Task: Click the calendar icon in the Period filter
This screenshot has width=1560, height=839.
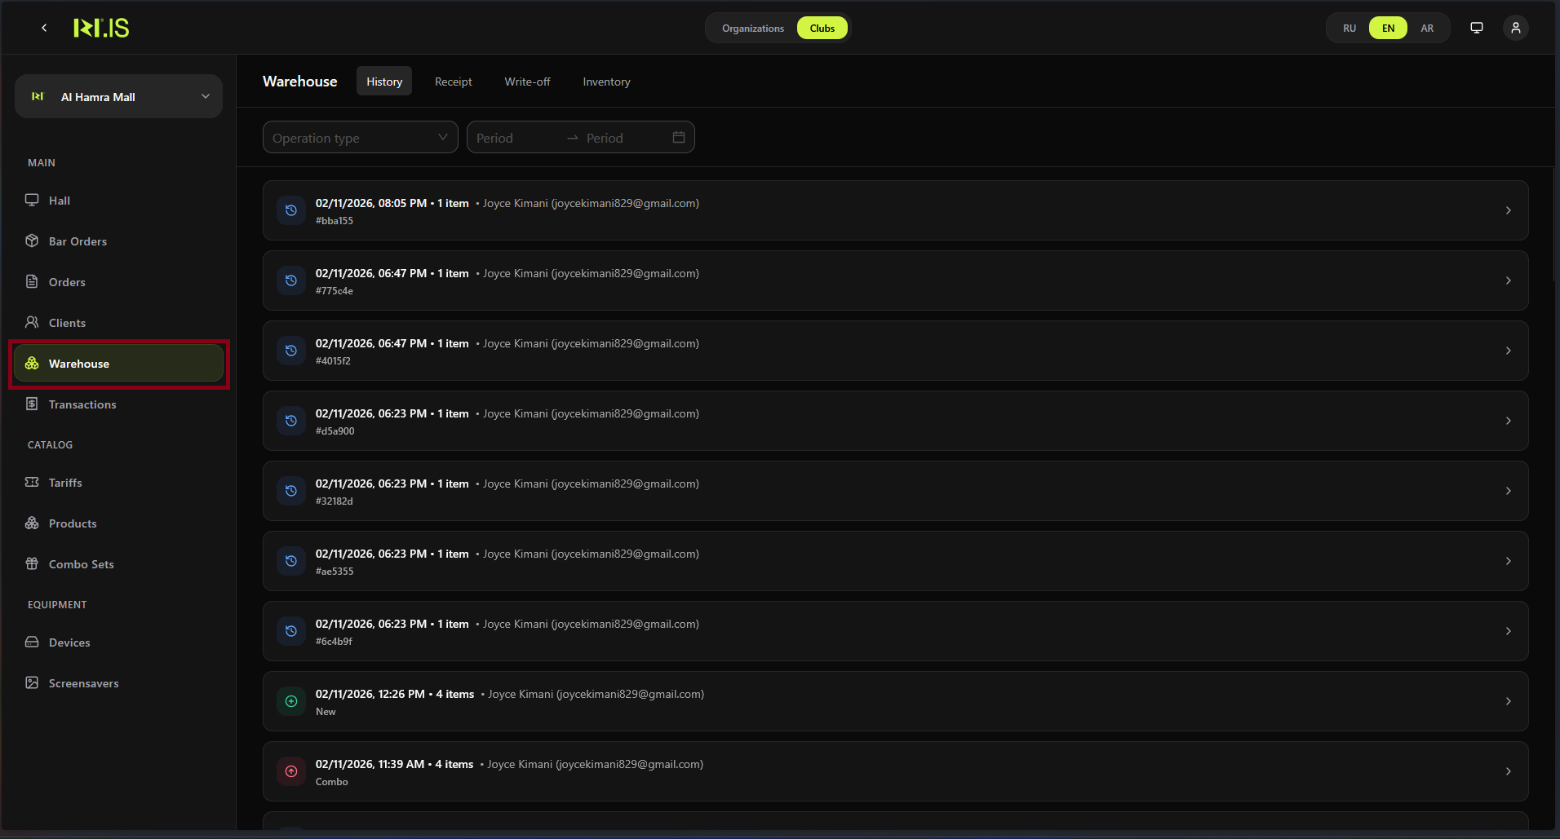Action: click(x=678, y=137)
